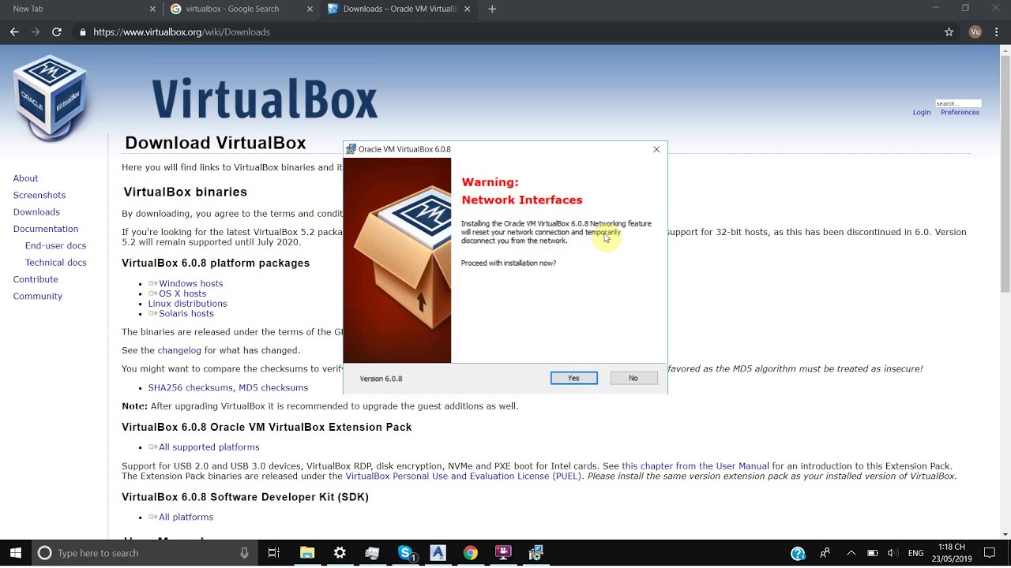Open File Explorer from the taskbar

coord(307,553)
